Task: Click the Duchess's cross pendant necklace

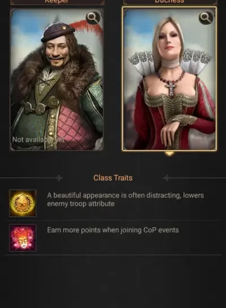Action: 172,87
